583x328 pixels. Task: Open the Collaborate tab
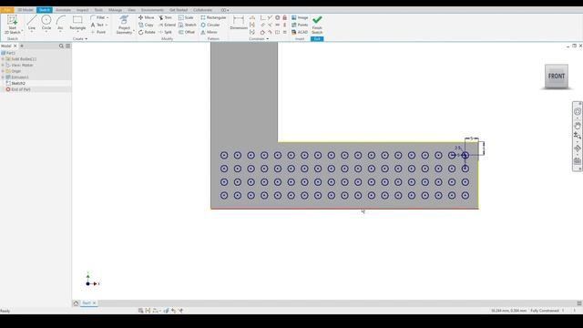(x=202, y=10)
